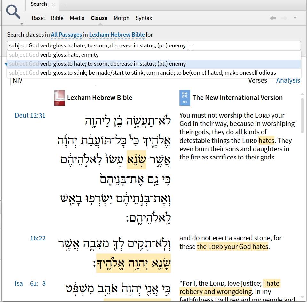This screenshot has height=302, width=307.
Task: Click the magnifying glass search icon
Action: [x=13, y=12]
